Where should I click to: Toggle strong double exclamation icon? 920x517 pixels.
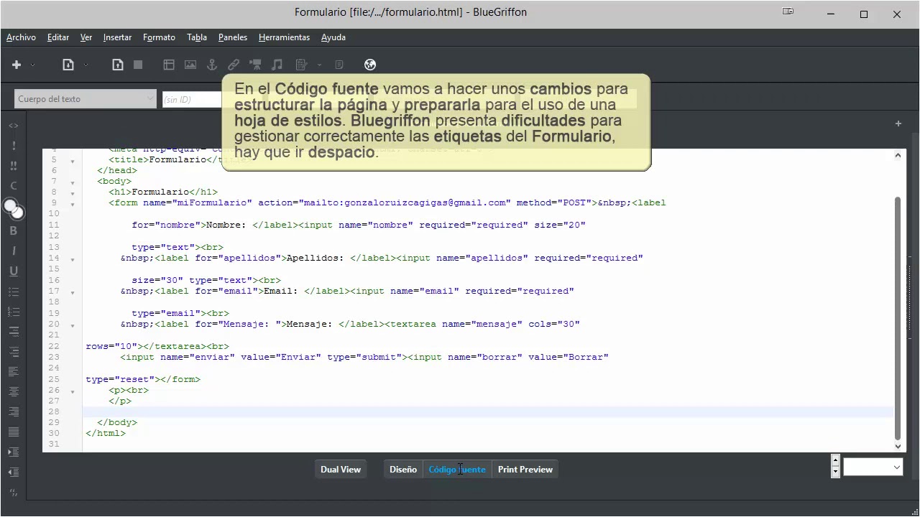coord(13,166)
